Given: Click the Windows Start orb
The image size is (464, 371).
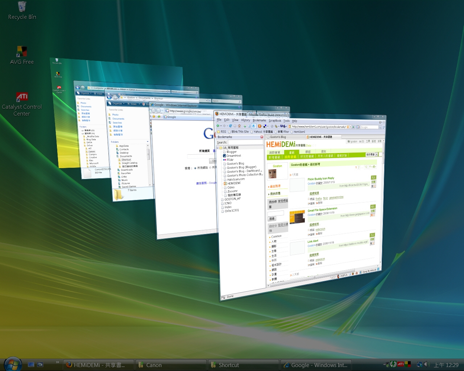Looking at the screenshot, I should [13, 364].
